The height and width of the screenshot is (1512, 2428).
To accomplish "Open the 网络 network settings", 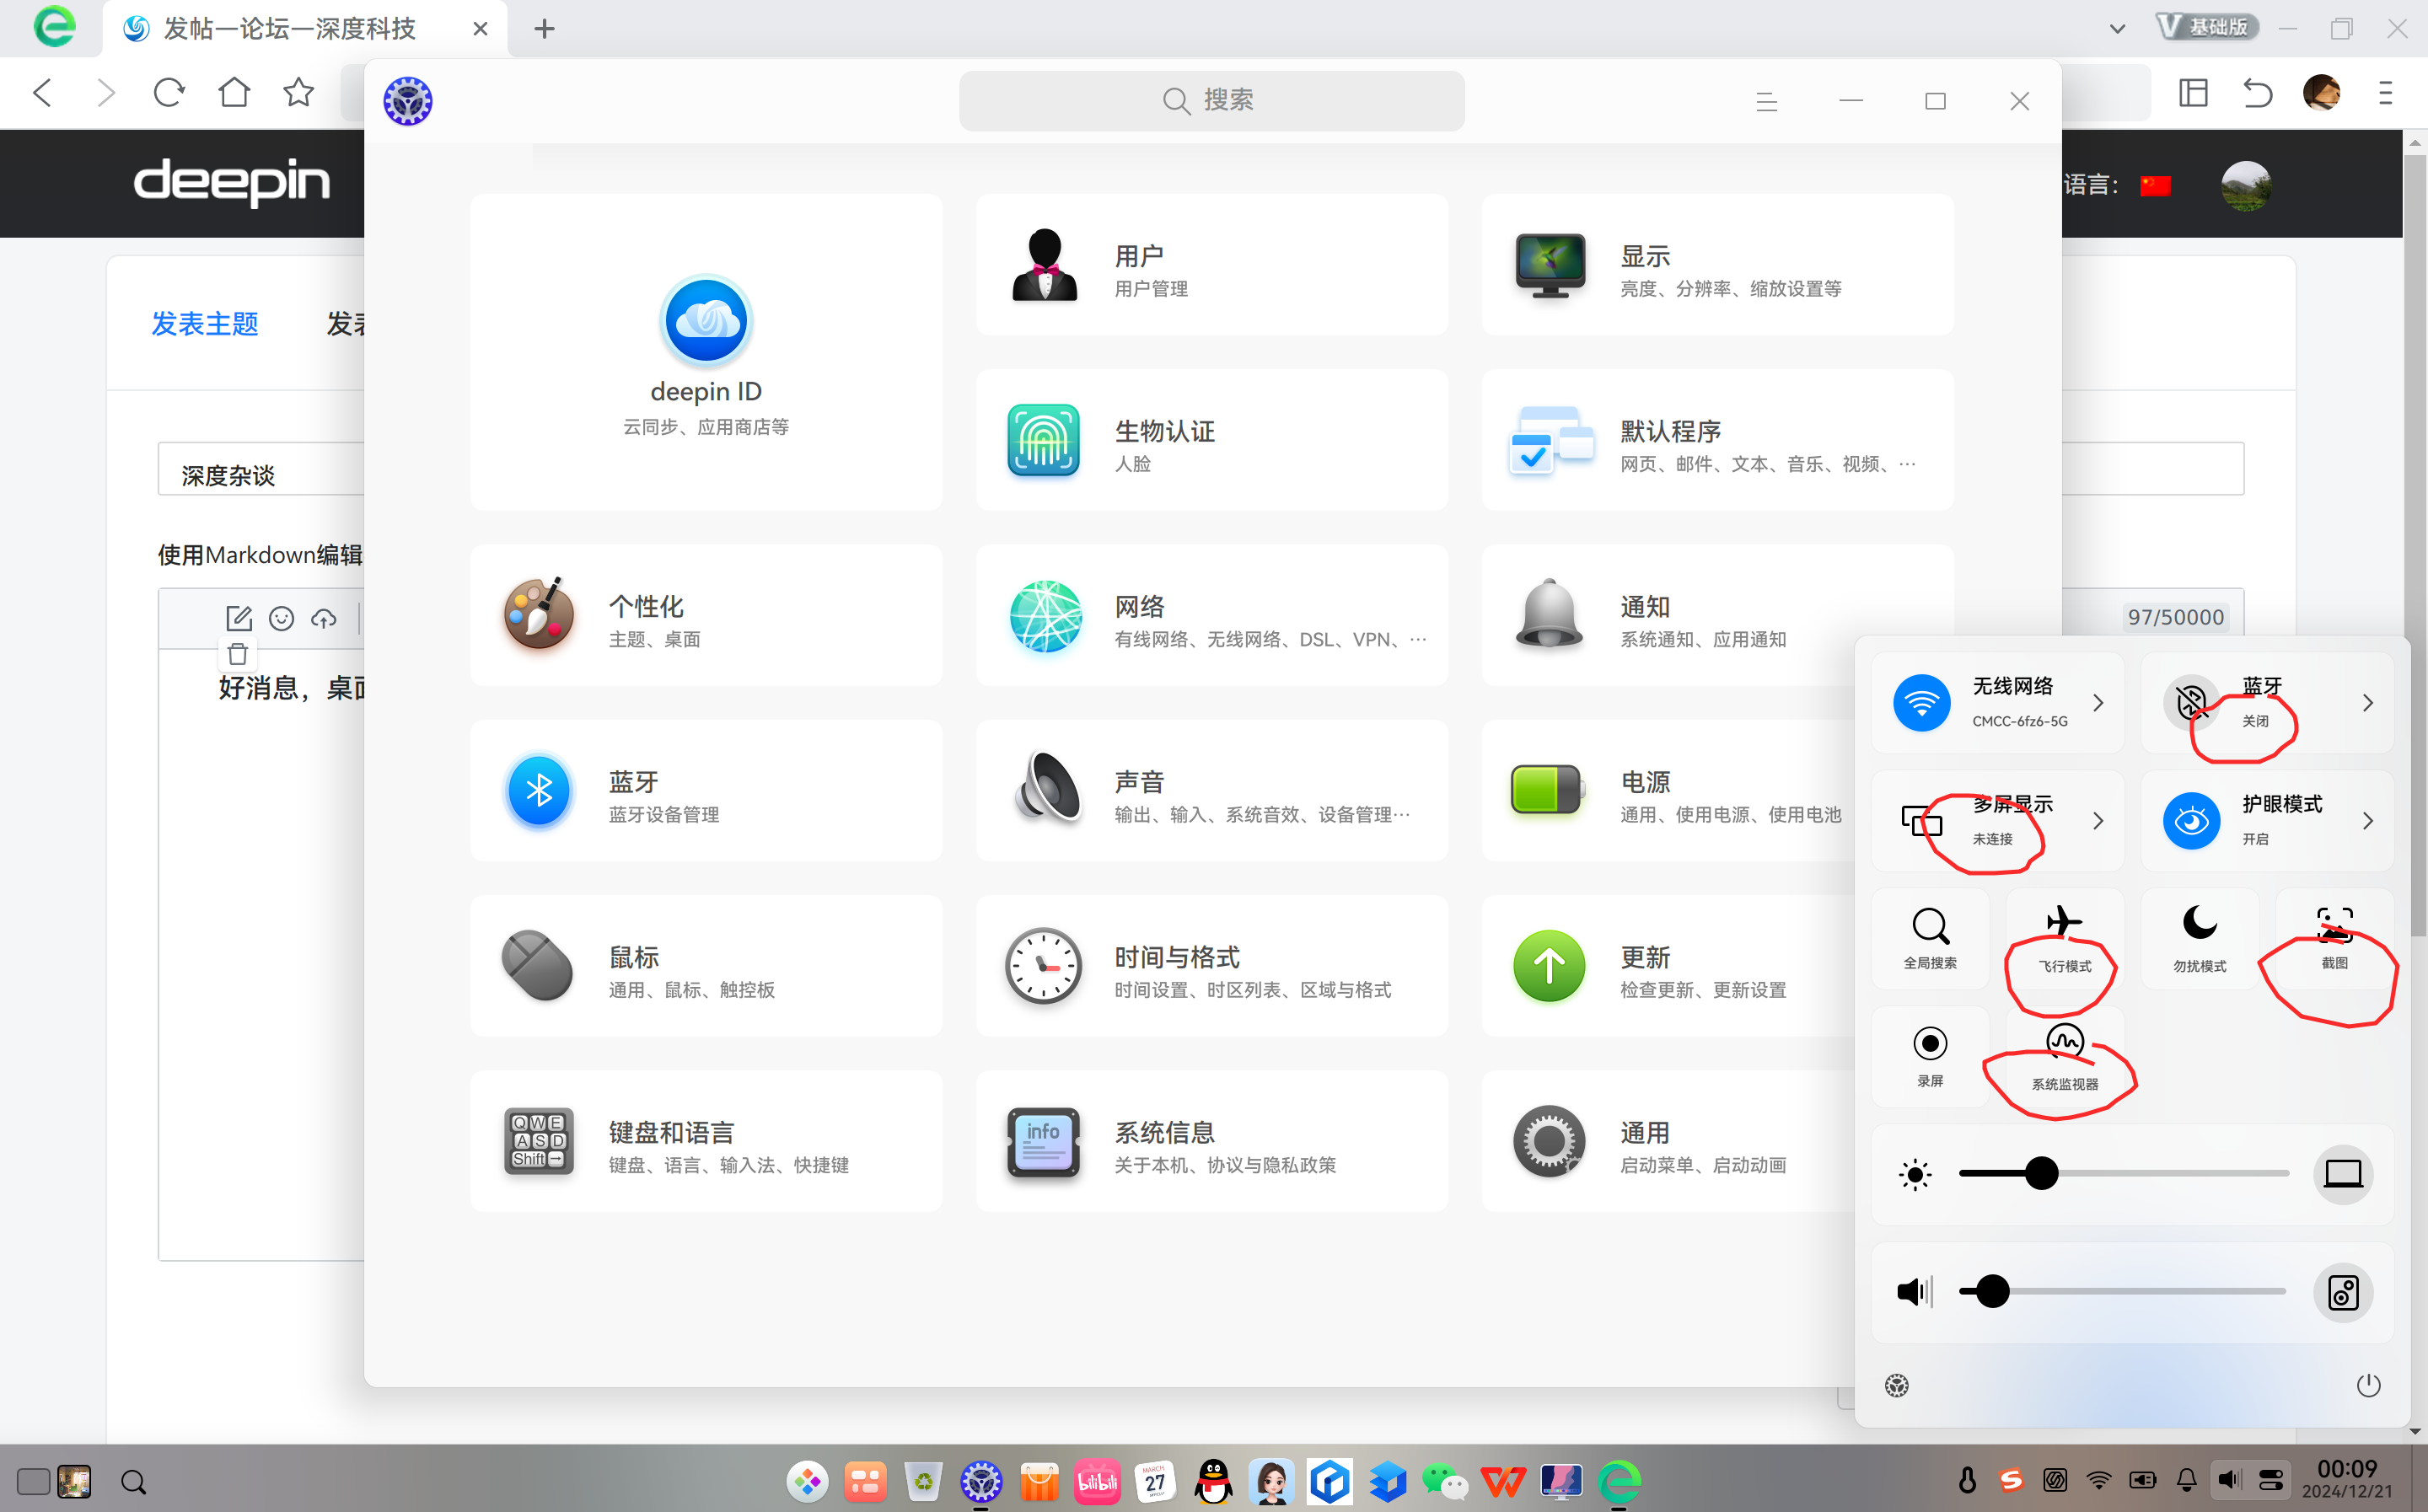I will pos(1211,615).
